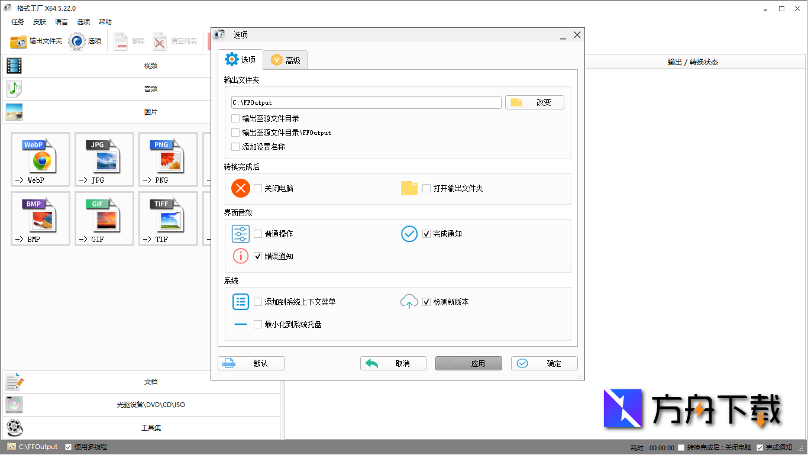This screenshot has width=808, height=455.
Task: Toggle 使用多线程 multithreading in the status bar
Action: 67,447
